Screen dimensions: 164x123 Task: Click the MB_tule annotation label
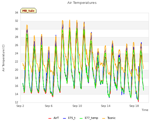28,11
